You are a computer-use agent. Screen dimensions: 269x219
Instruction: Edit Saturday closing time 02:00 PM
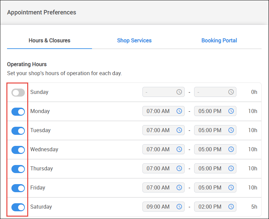(215, 207)
